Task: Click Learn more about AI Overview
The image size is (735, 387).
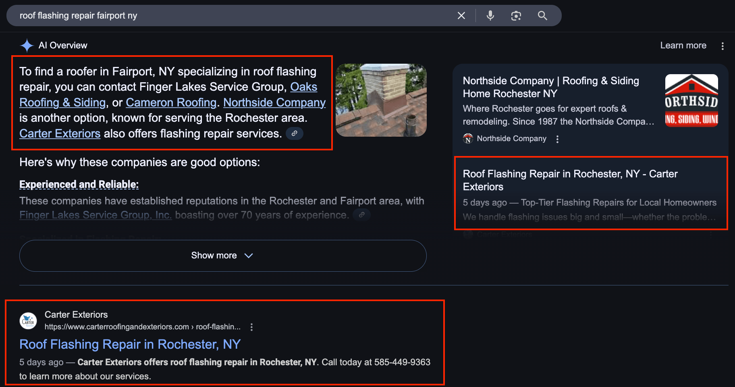Action: pos(683,46)
